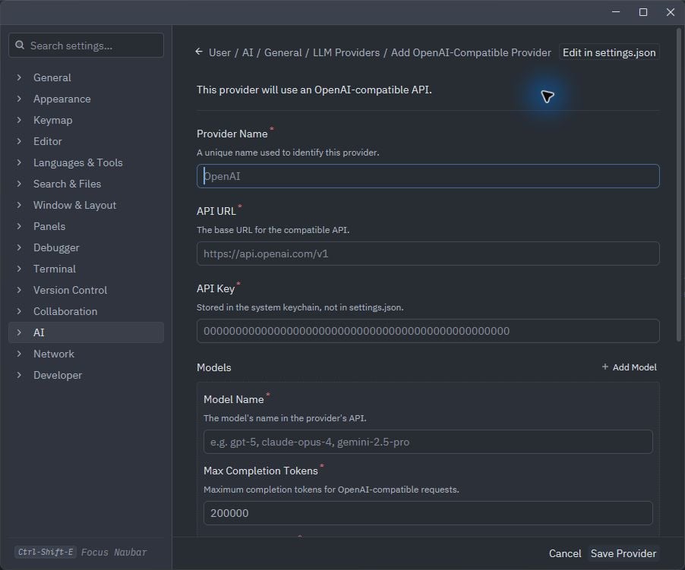Screen dimensions: 685x570
Task: Click the plus icon beside Add Model
Action: click(x=605, y=367)
